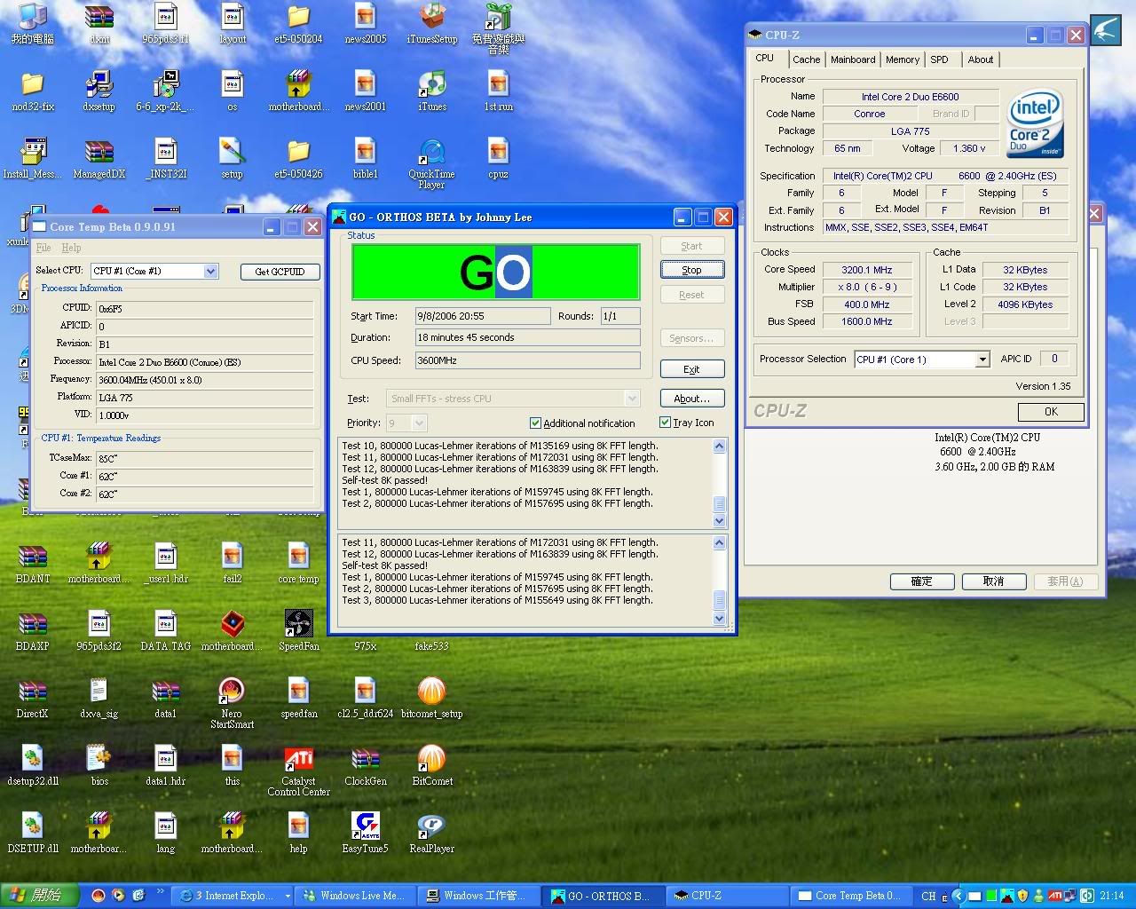Image resolution: width=1136 pixels, height=909 pixels.
Task: Open the ClockGen desktop icon
Action: [365, 765]
